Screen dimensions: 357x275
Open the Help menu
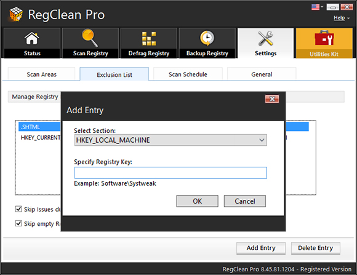(341, 18)
